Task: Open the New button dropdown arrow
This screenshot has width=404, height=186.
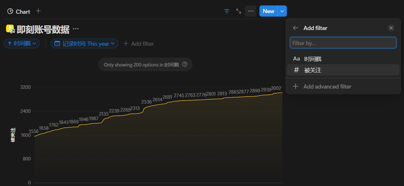Action: [282, 11]
